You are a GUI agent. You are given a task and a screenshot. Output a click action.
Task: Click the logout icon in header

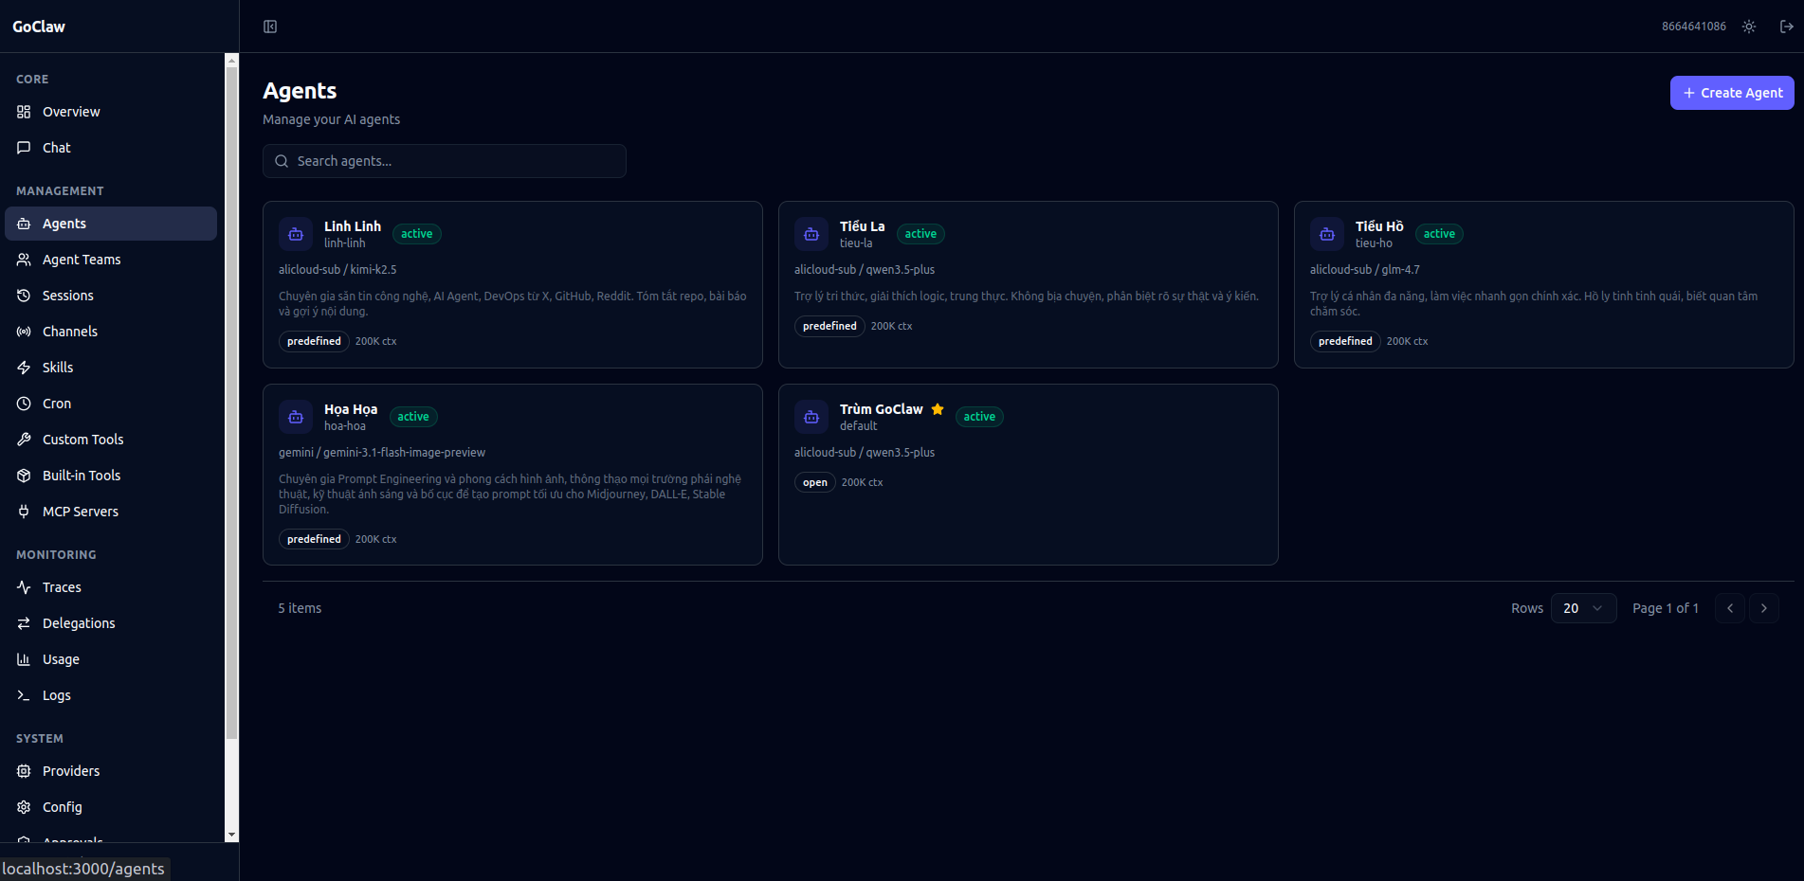[x=1786, y=27]
